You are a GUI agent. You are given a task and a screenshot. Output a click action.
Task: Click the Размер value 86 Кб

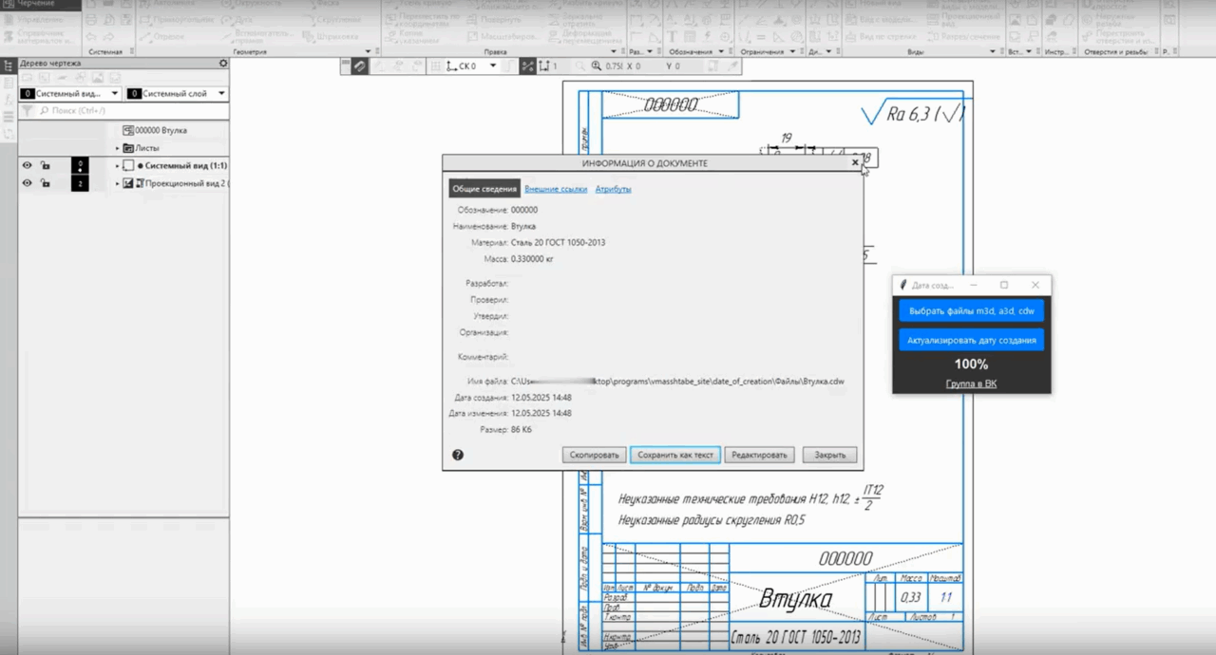(x=522, y=430)
